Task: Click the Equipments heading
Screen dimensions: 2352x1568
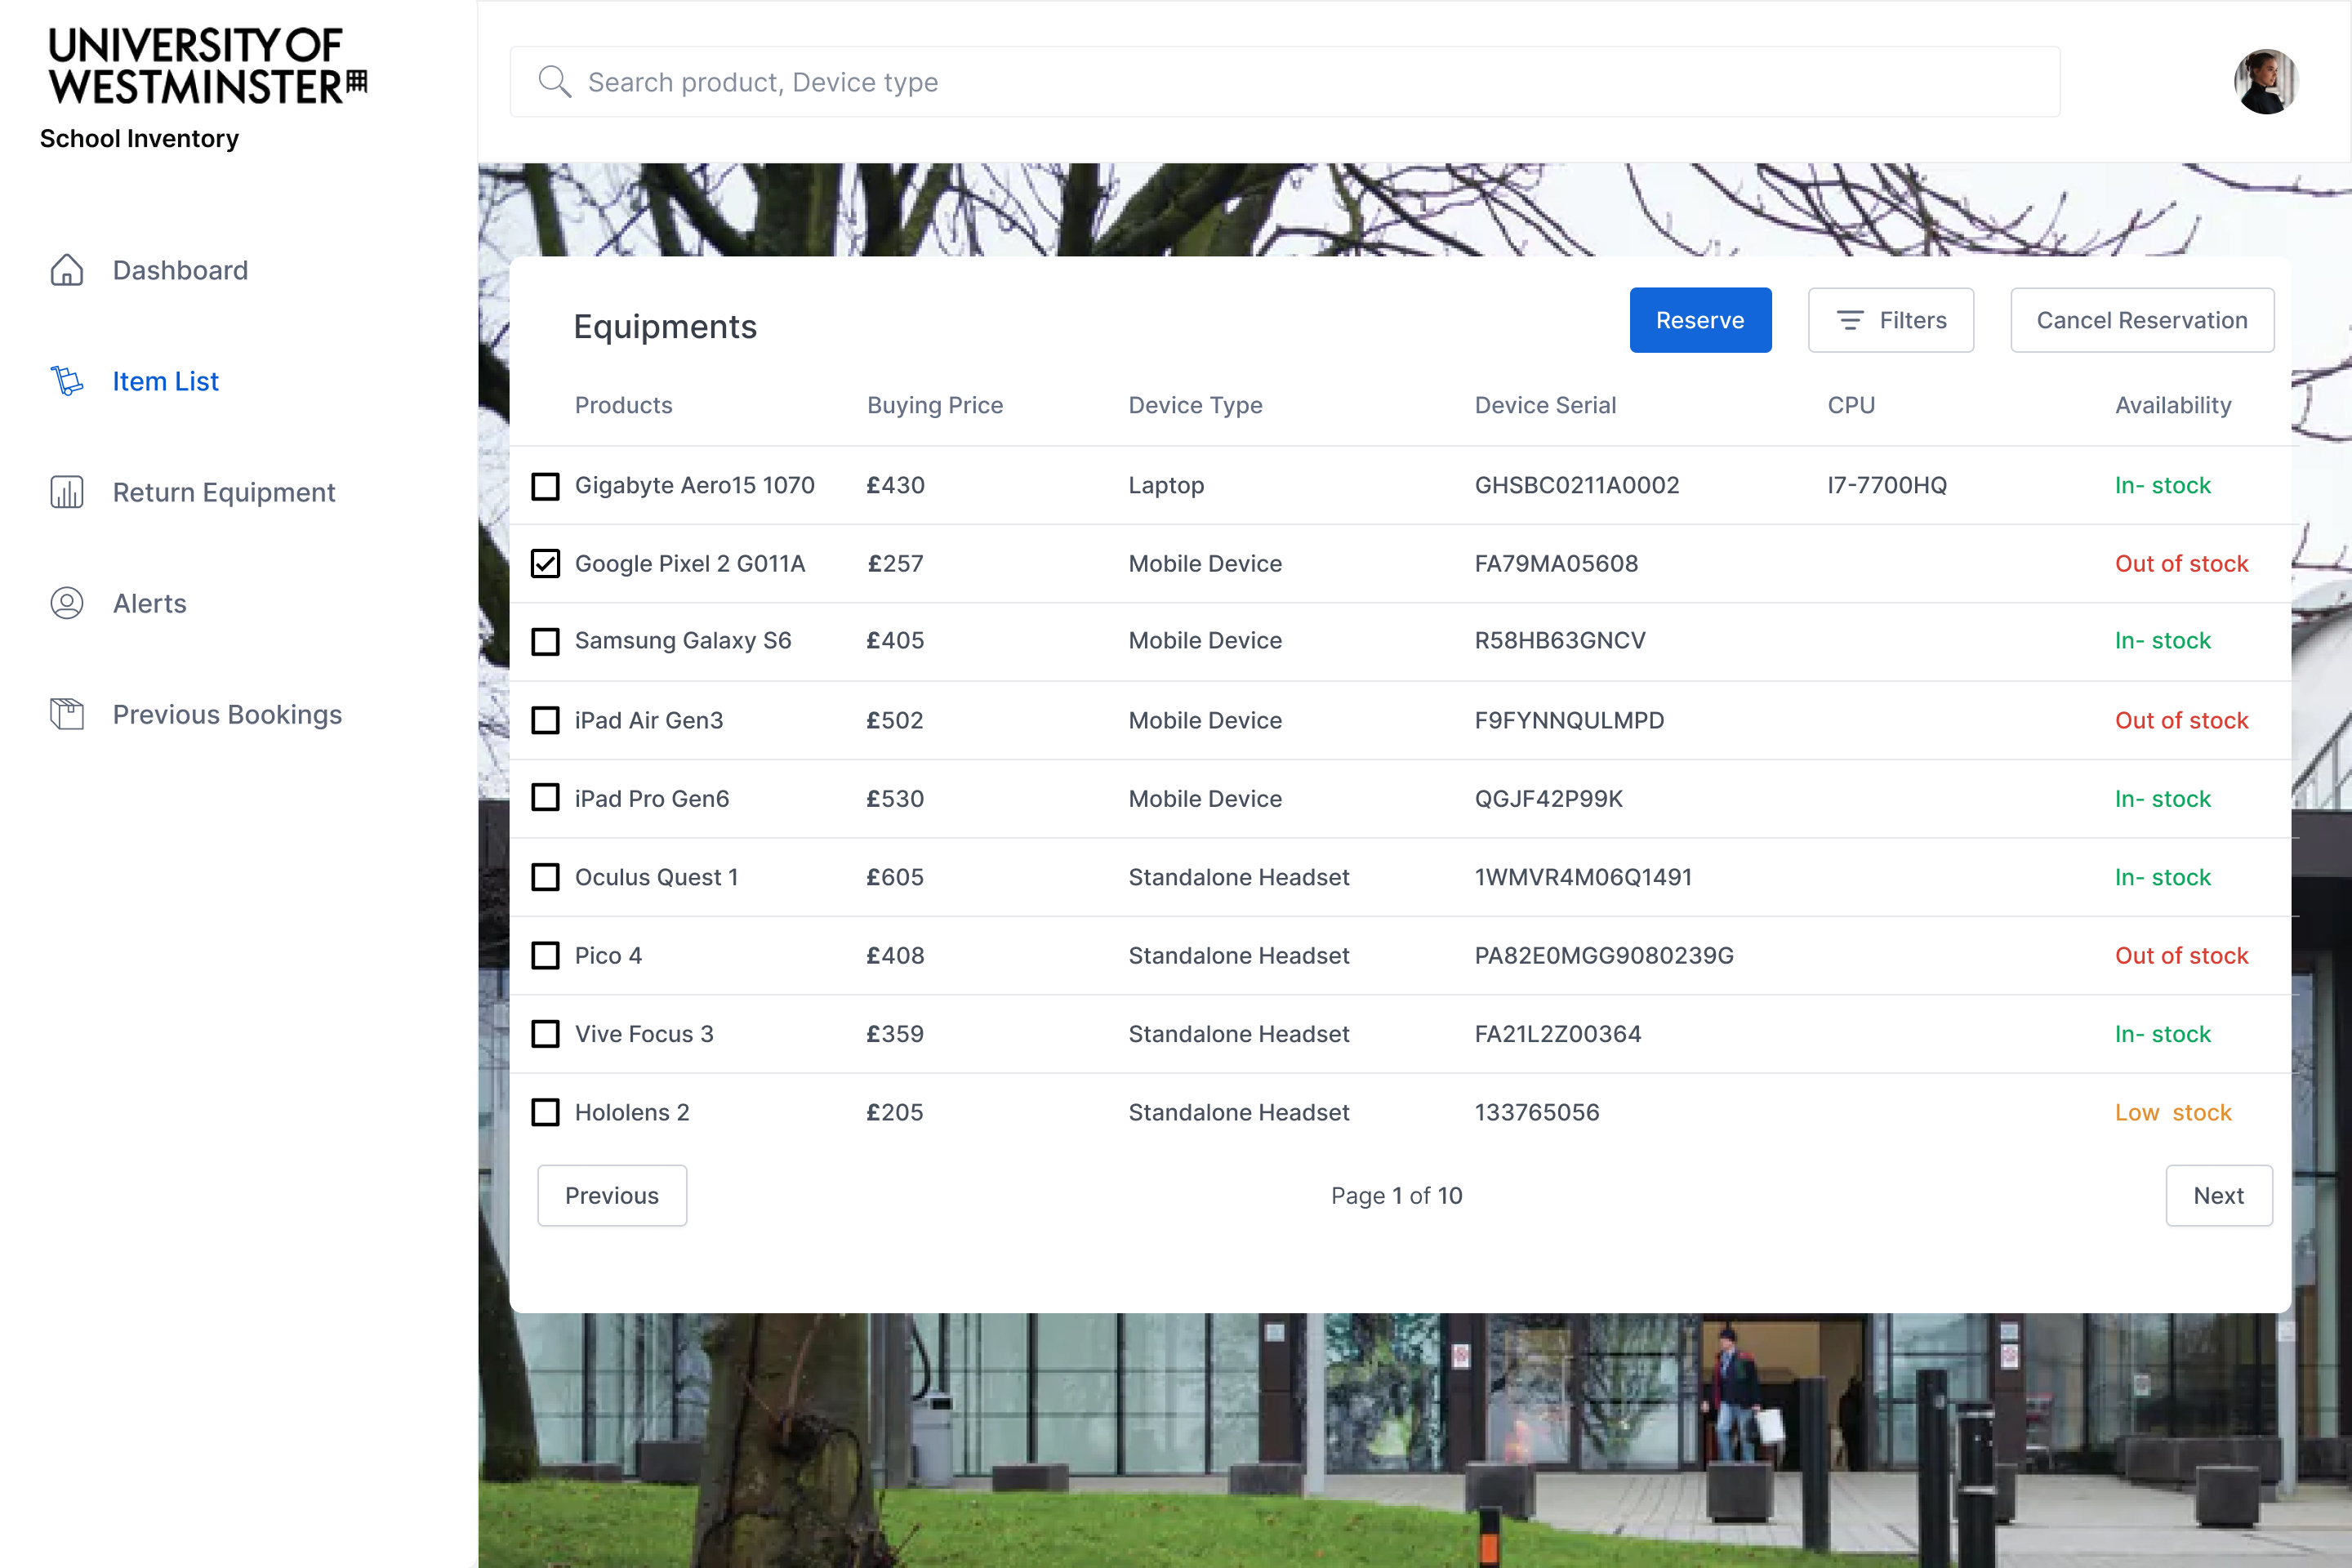Action: tap(665, 327)
